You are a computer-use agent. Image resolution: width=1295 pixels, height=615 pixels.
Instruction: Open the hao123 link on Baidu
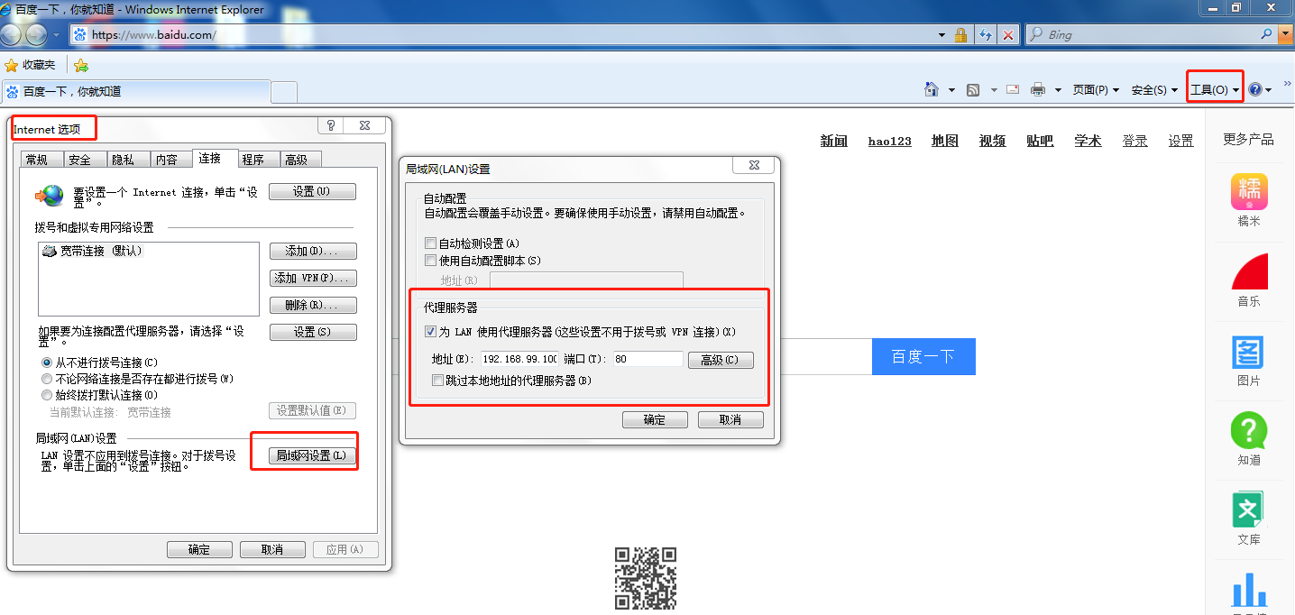pyautogui.click(x=889, y=141)
